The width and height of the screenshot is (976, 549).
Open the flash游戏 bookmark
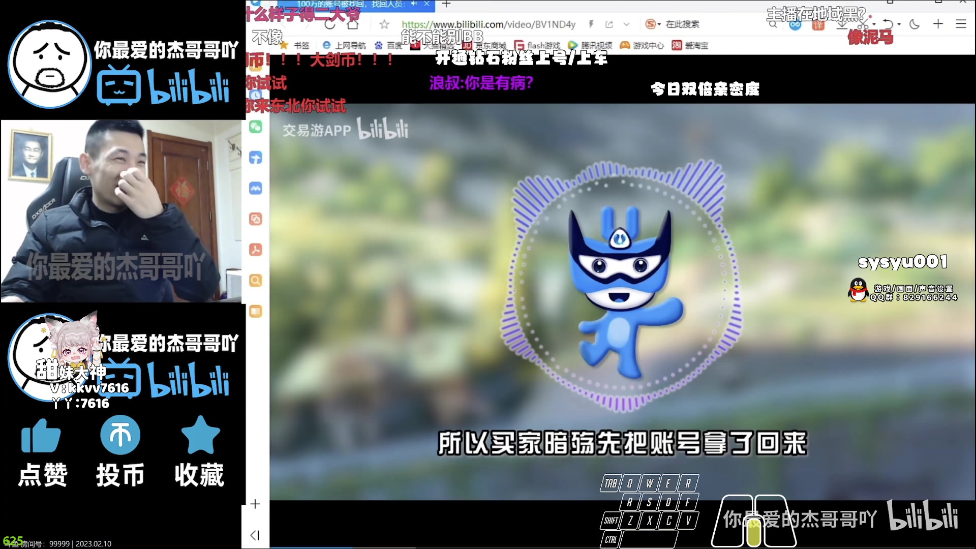537,45
